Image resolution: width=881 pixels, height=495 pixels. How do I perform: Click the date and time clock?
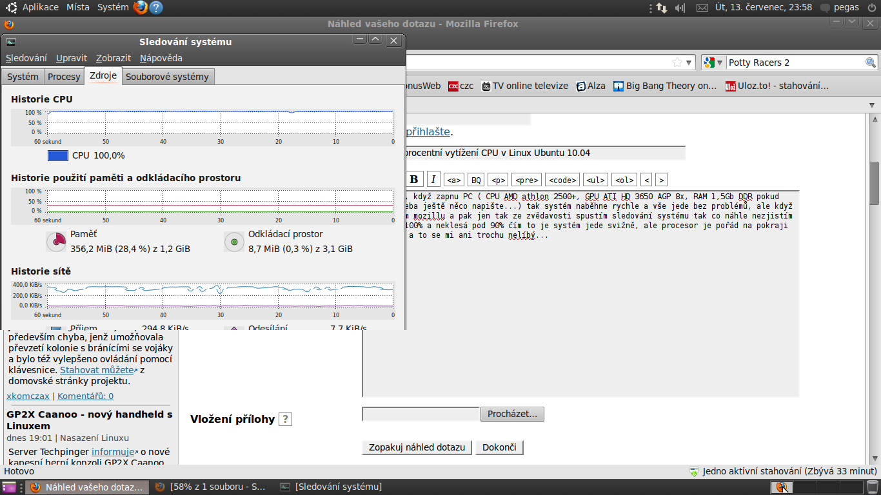(763, 8)
